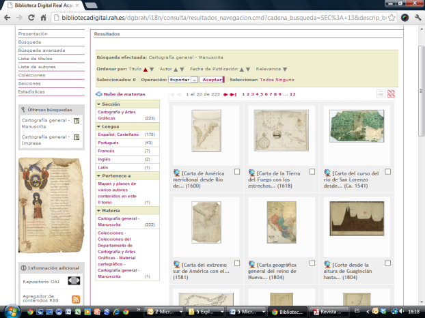Sort by Título descending arrow

[152, 70]
